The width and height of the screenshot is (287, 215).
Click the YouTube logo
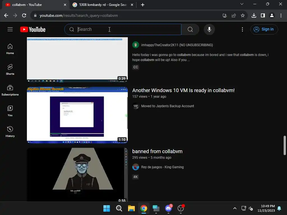[x=33, y=29]
